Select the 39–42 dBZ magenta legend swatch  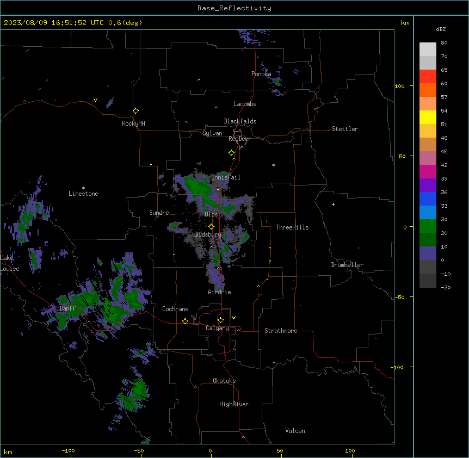428,171
